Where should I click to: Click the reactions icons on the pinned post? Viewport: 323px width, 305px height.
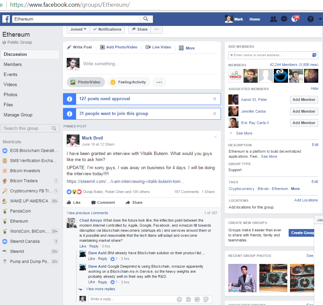point(74,192)
